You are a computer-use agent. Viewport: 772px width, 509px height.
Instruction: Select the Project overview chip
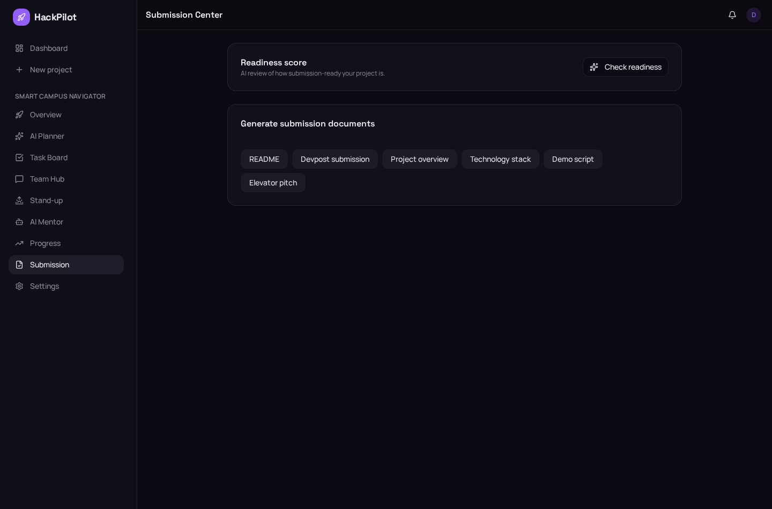(420, 159)
